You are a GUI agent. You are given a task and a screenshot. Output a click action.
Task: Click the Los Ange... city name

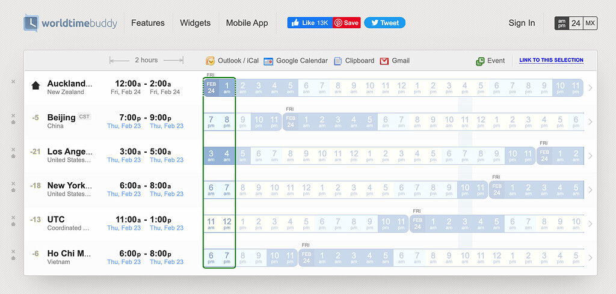(x=70, y=152)
